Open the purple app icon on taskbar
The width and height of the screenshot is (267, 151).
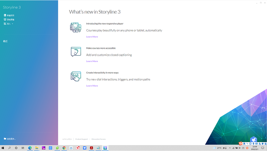pyautogui.click(x=44, y=148)
